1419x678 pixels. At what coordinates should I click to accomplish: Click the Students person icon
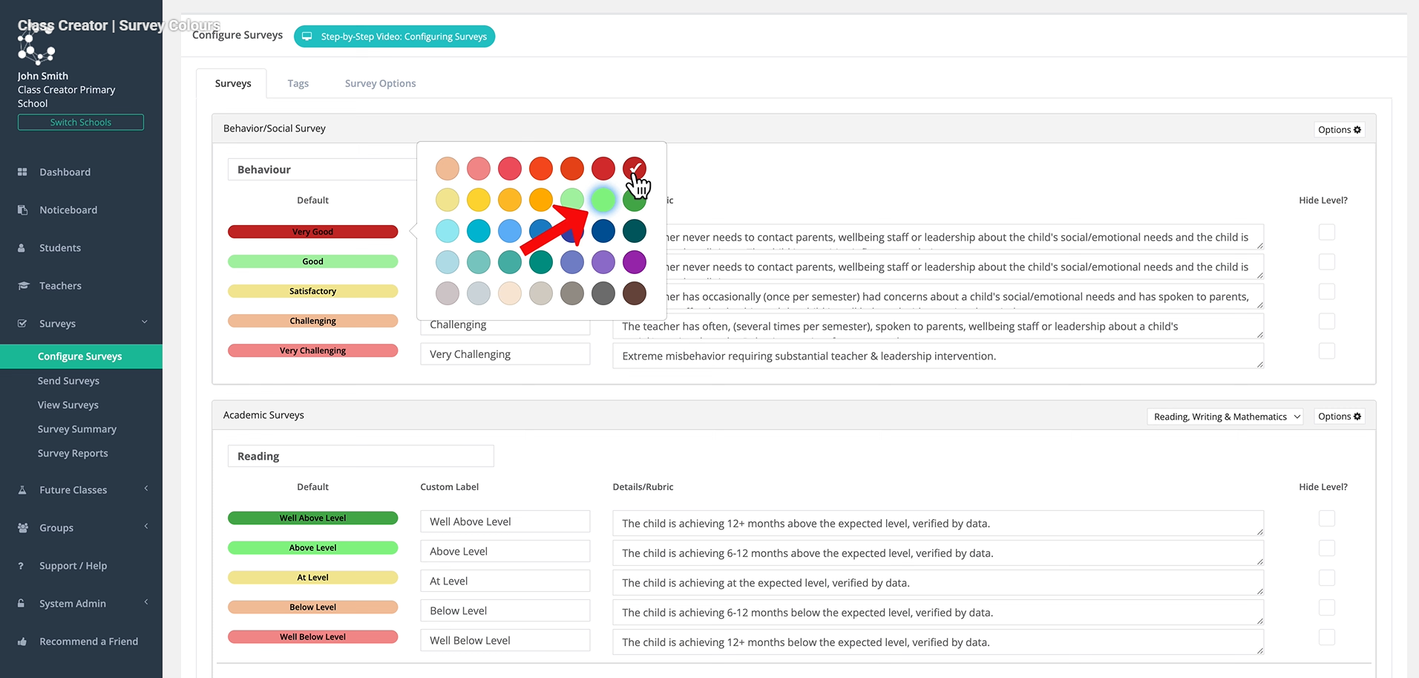pos(22,247)
